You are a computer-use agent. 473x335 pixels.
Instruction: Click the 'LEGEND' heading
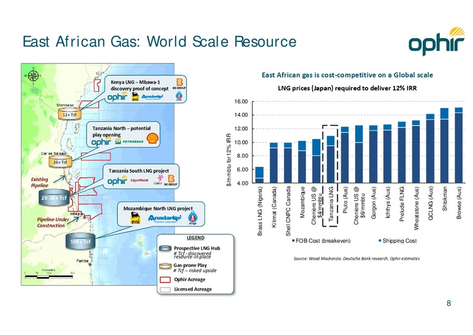point(195,238)
